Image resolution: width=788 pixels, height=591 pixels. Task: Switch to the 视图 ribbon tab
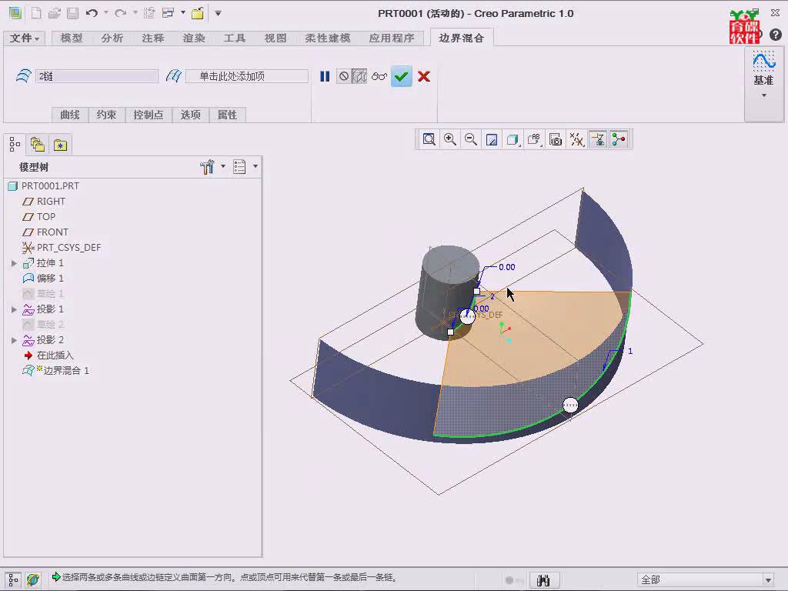pos(275,38)
